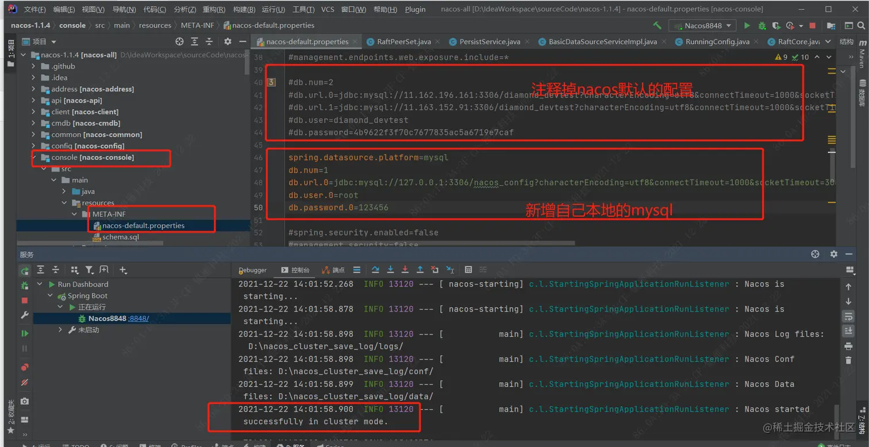Expand the config [nacos-config] module
869x447 pixels.
(33, 146)
